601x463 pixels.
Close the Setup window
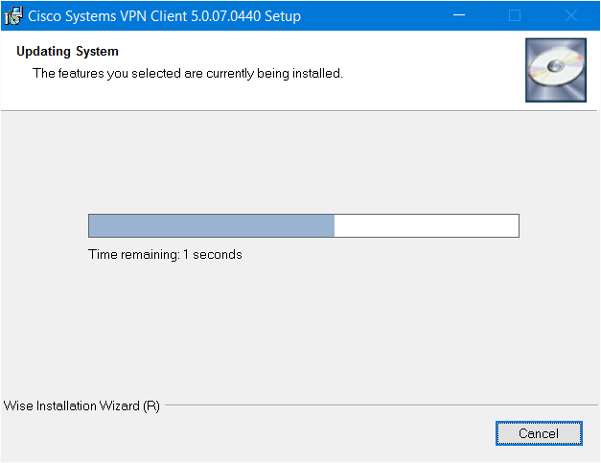[x=571, y=15]
